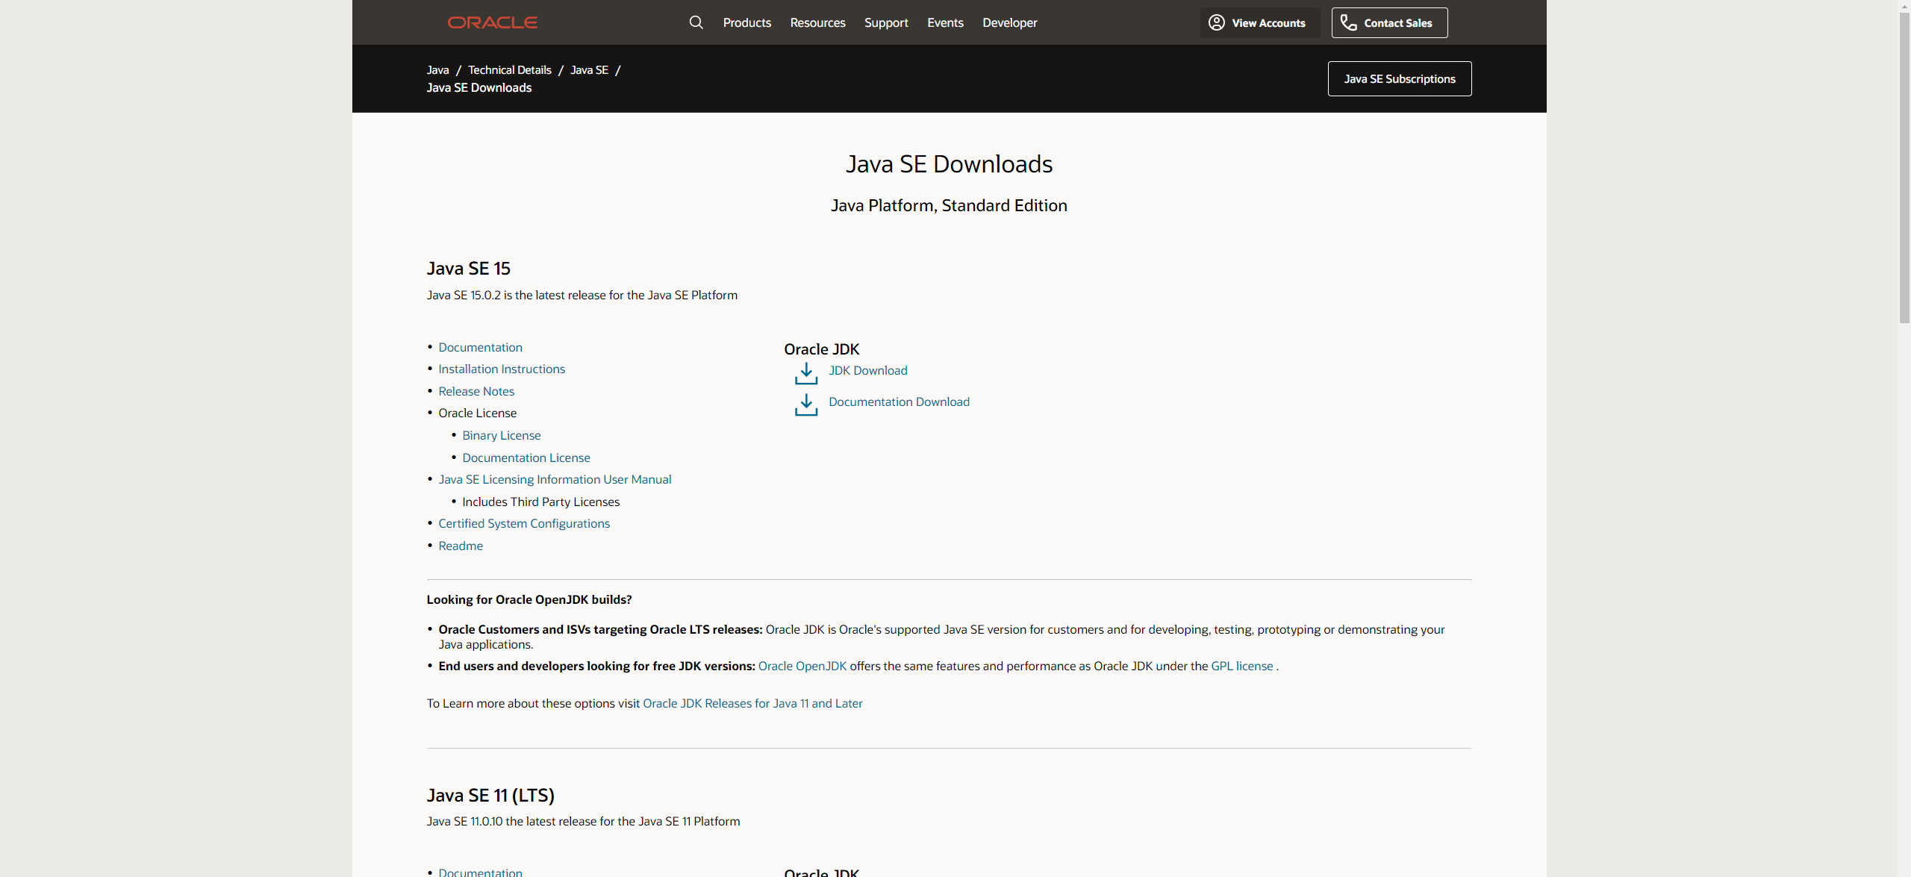Click the View Accounts user icon
Viewport: 1911px width, 877px height.
[1217, 22]
